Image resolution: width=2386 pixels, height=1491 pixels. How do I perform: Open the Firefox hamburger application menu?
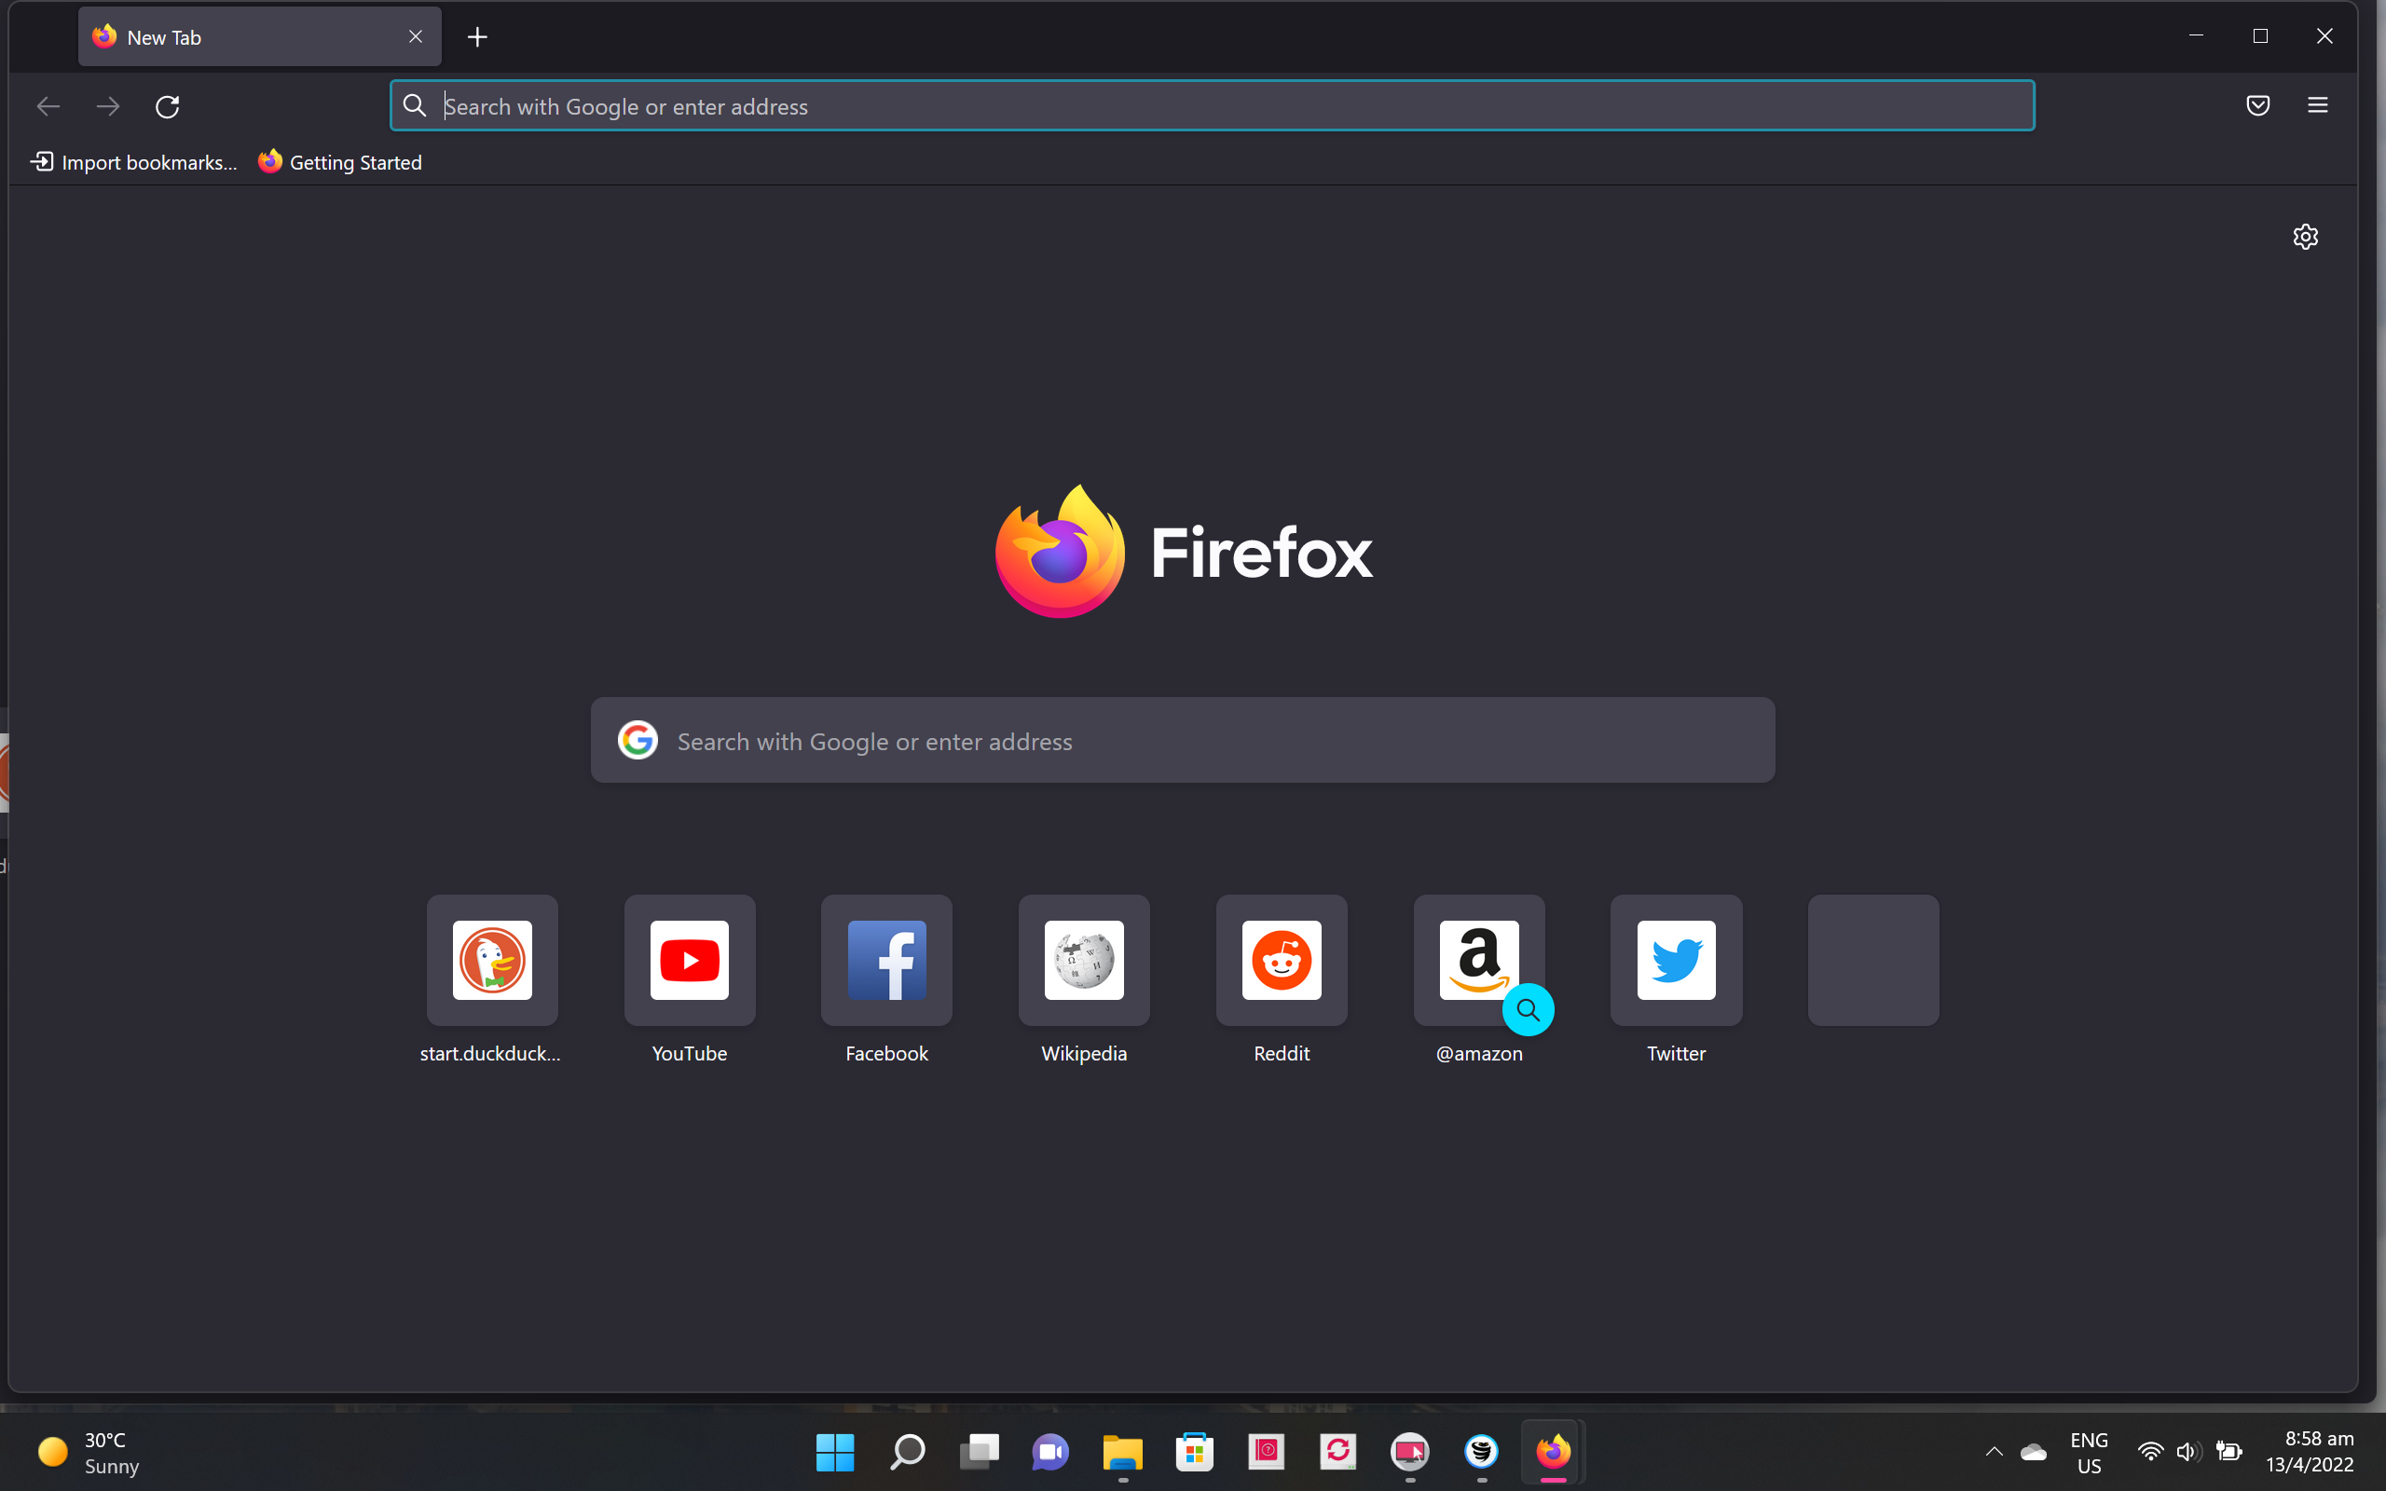point(2317,105)
